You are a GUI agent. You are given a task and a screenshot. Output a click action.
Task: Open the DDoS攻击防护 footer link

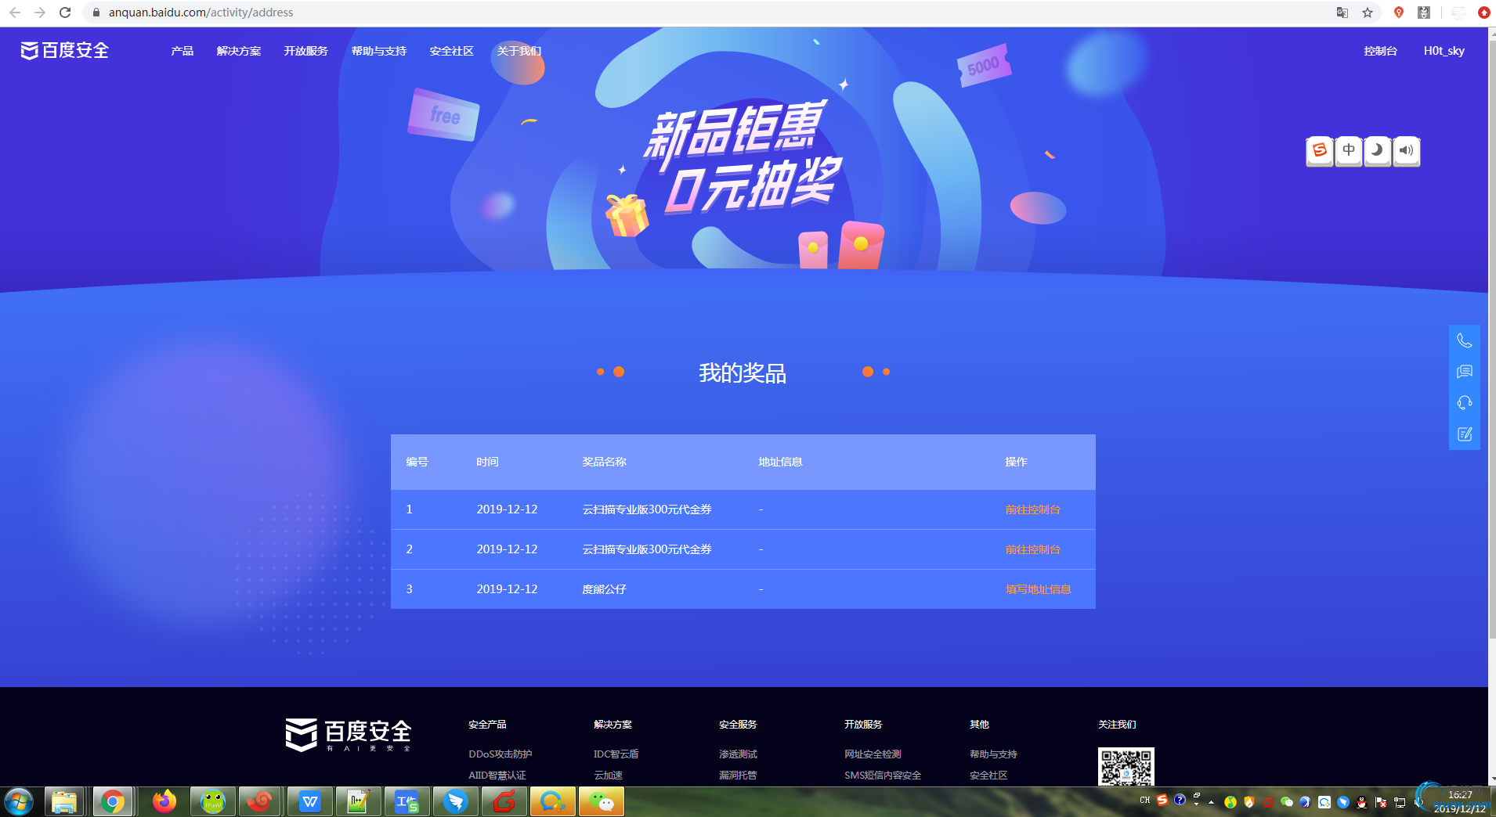point(500,754)
